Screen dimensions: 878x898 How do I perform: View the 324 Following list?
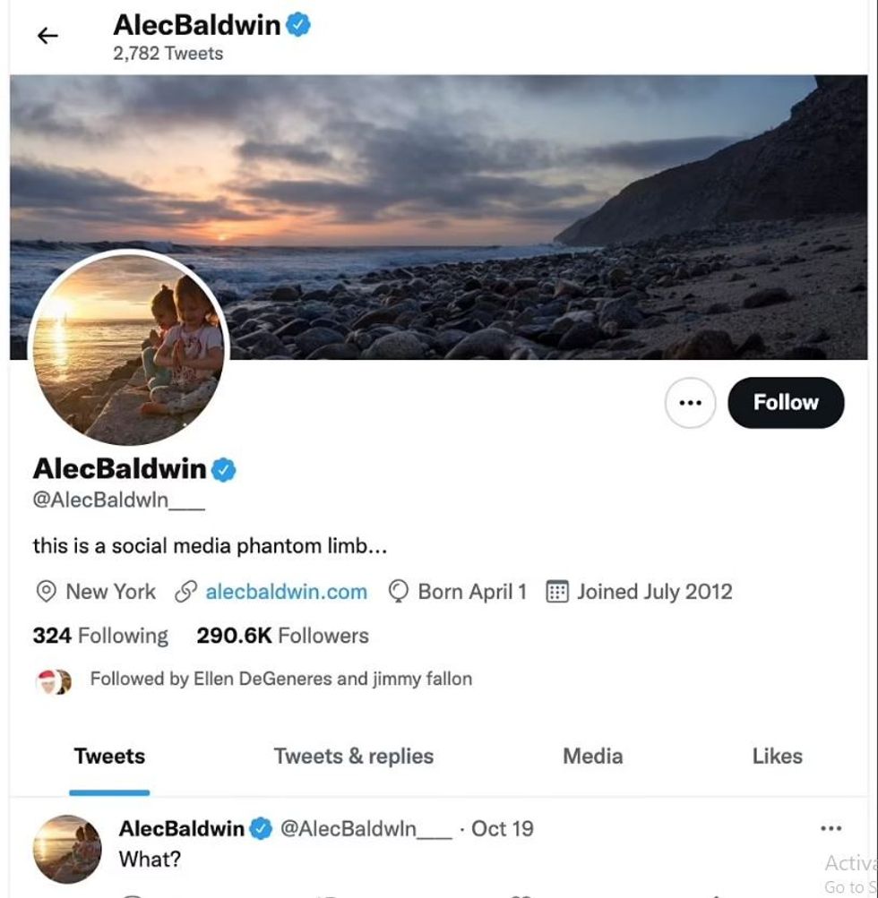(100, 636)
